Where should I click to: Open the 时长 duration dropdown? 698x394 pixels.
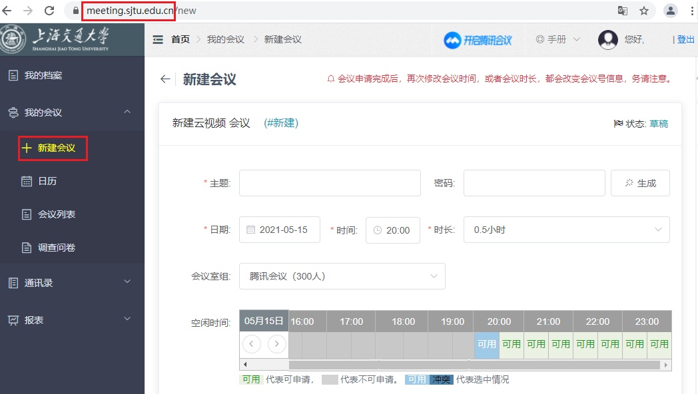566,230
